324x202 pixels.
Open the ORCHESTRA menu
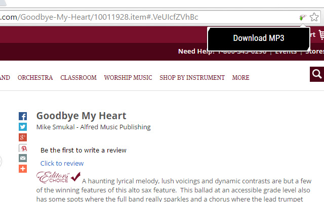(x=35, y=78)
